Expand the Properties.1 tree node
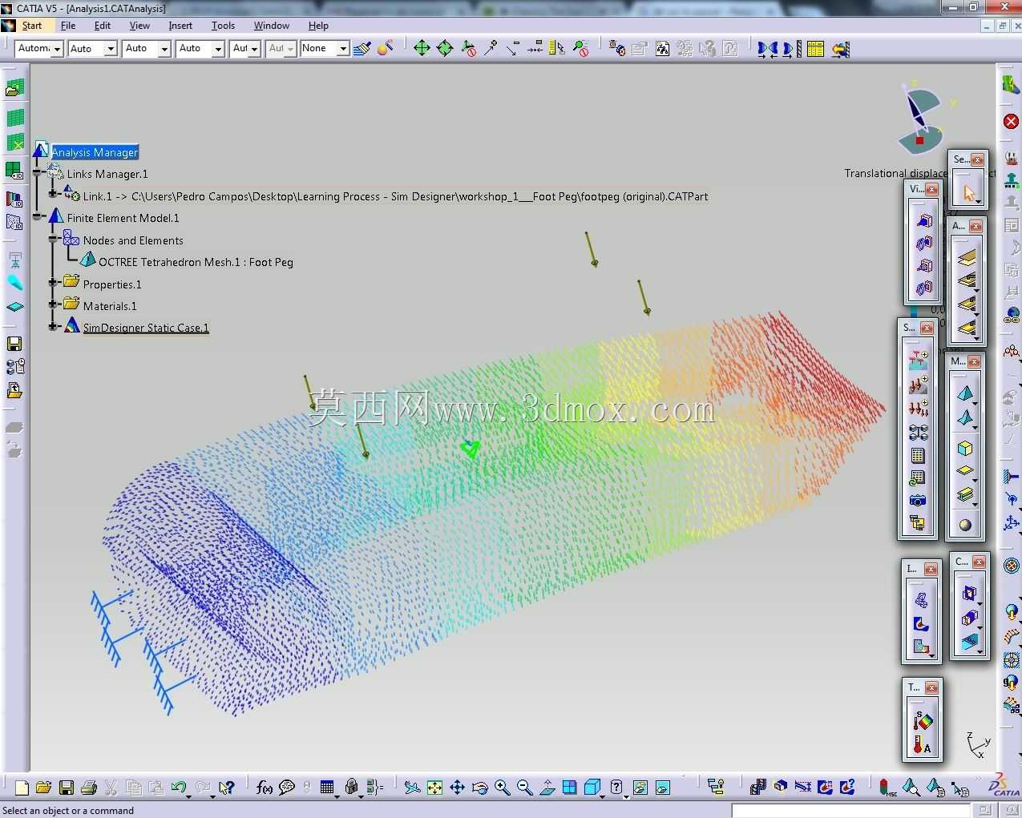The width and height of the screenshot is (1022, 818). pyautogui.click(x=53, y=283)
